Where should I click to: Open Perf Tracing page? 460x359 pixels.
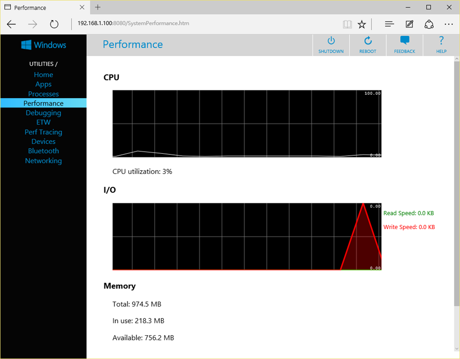(43, 132)
